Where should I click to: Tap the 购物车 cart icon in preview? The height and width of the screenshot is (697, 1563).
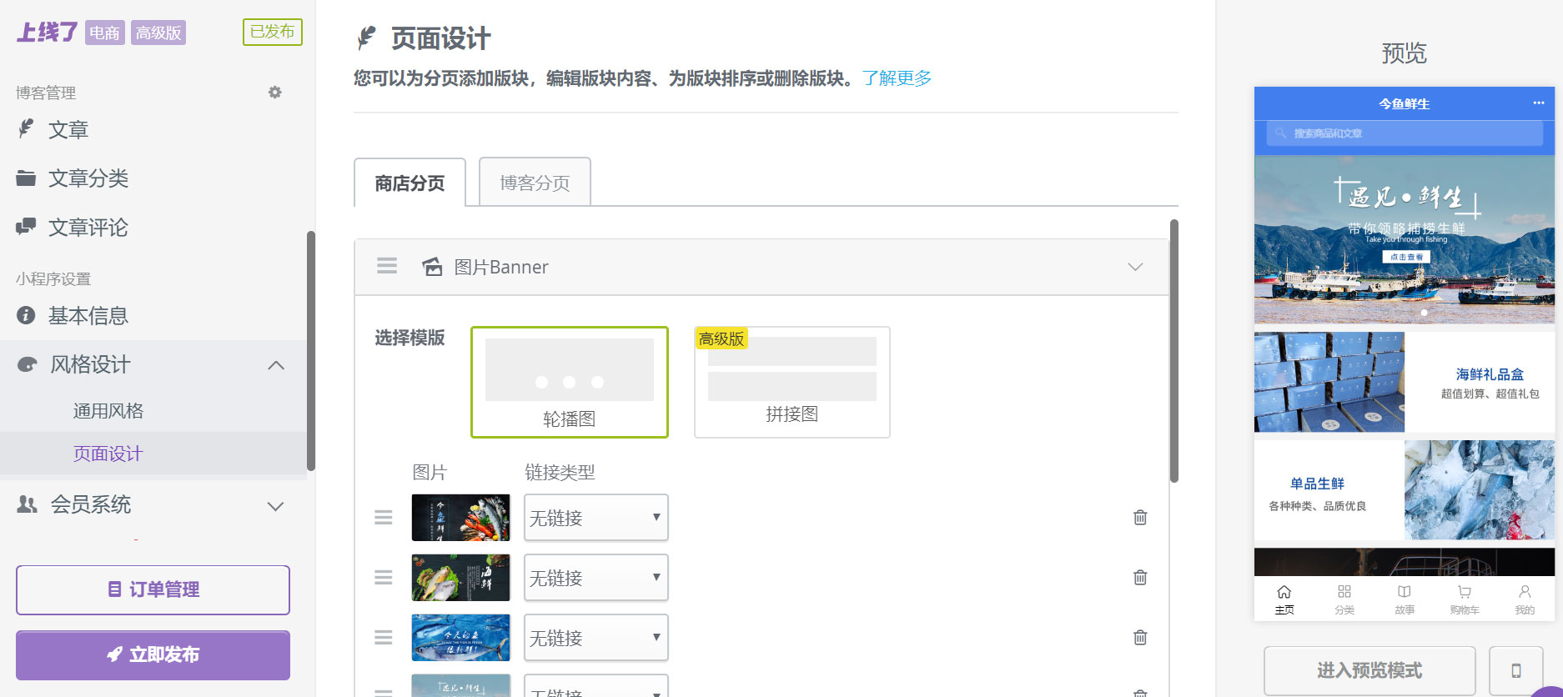[1464, 598]
